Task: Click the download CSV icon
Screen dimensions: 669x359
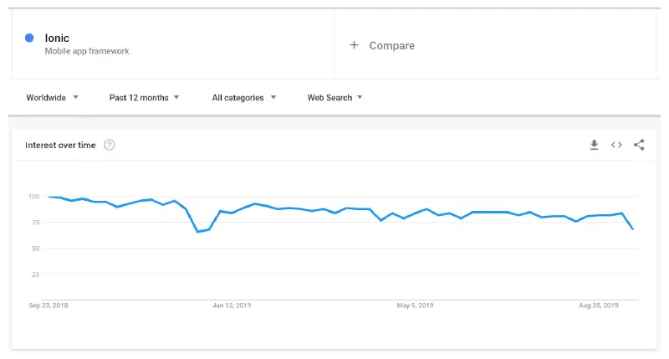Action: [594, 145]
